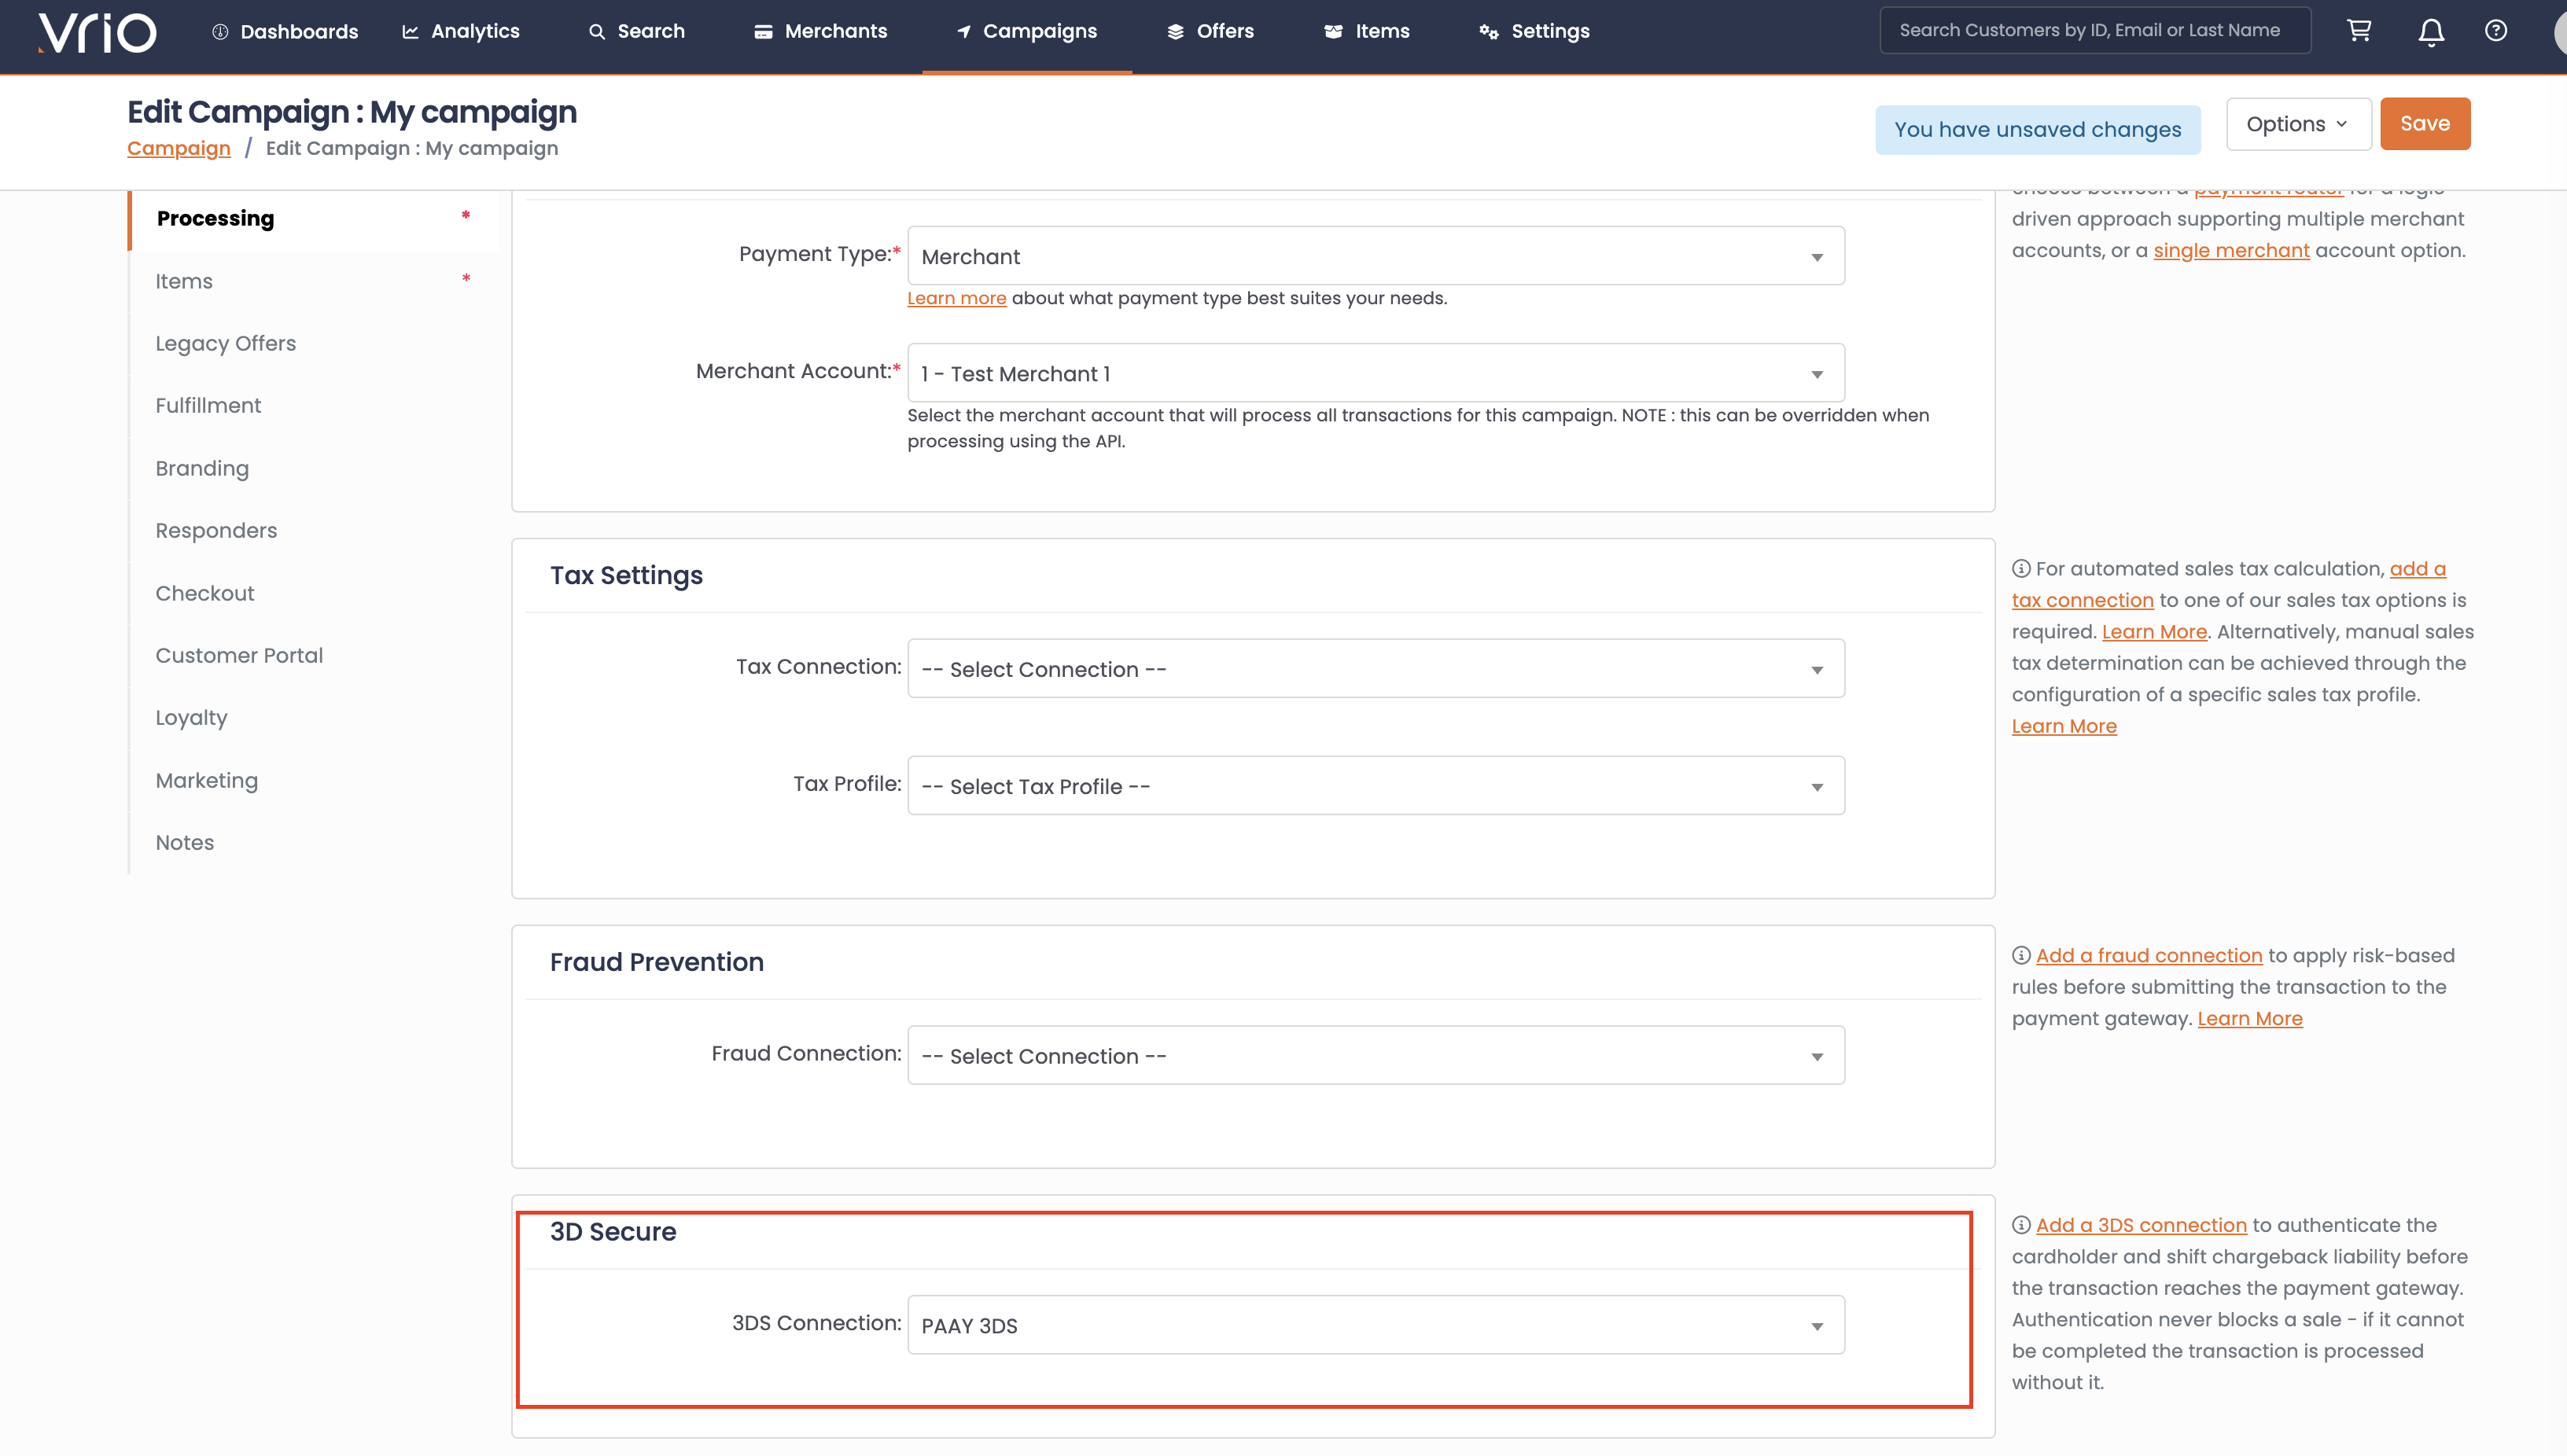
Task: Save the campaign changes
Action: (x=2425, y=124)
